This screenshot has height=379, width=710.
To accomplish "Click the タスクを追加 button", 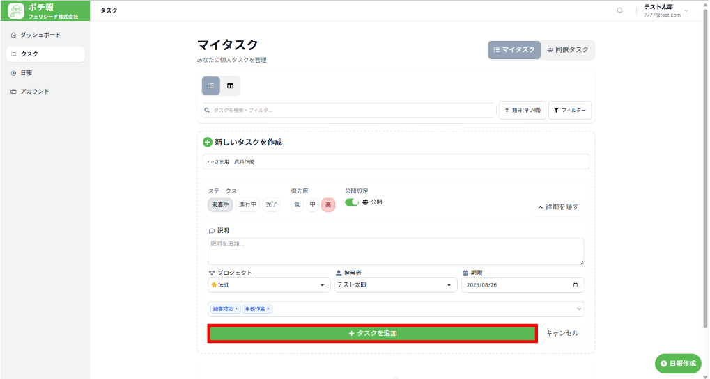I will coord(372,333).
